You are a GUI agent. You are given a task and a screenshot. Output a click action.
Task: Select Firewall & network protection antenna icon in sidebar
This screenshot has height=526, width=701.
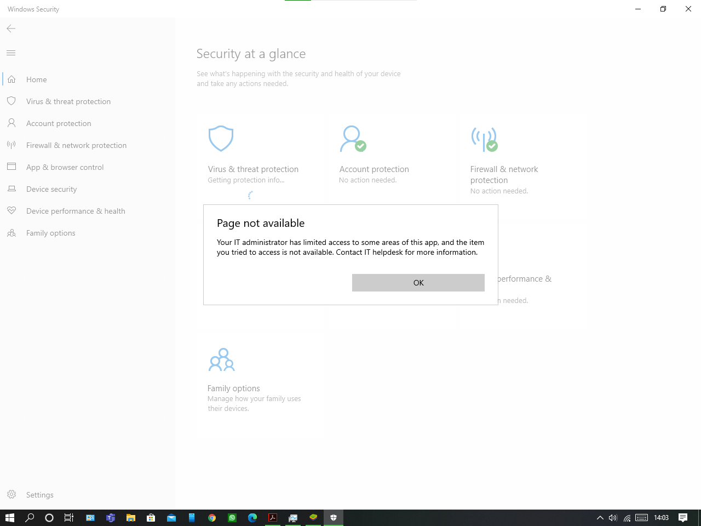coord(12,145)
